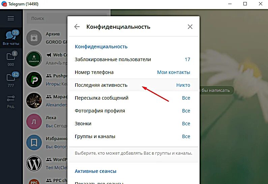Screen dimensions: 268x184
Task: Click the group icon beside Pushpr chat name
Action: click(x=49, y=76)
